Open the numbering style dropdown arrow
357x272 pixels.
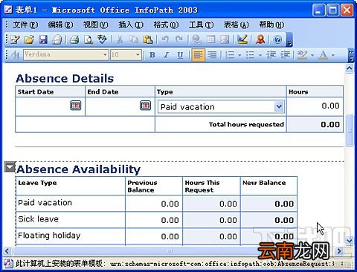tap(239, 55)
